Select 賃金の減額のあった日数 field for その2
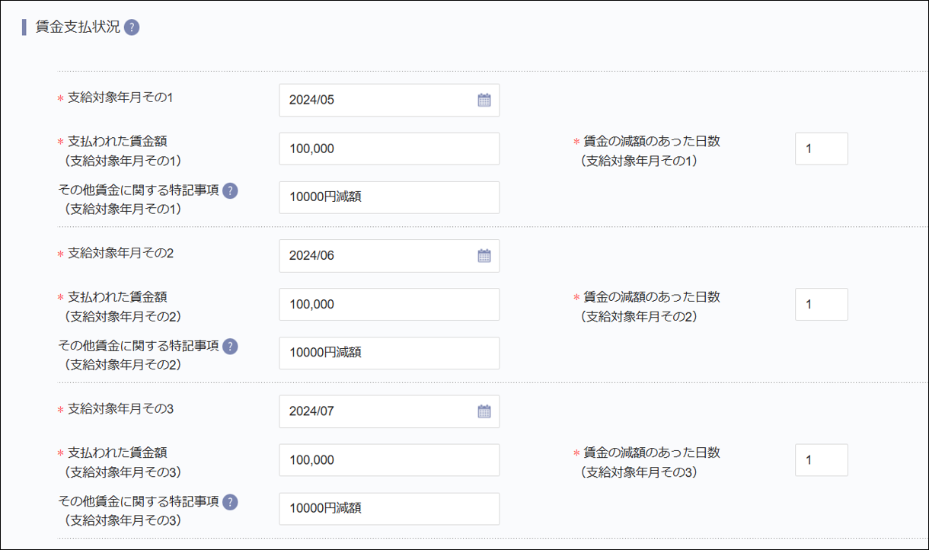 click(x=821, y=304)
